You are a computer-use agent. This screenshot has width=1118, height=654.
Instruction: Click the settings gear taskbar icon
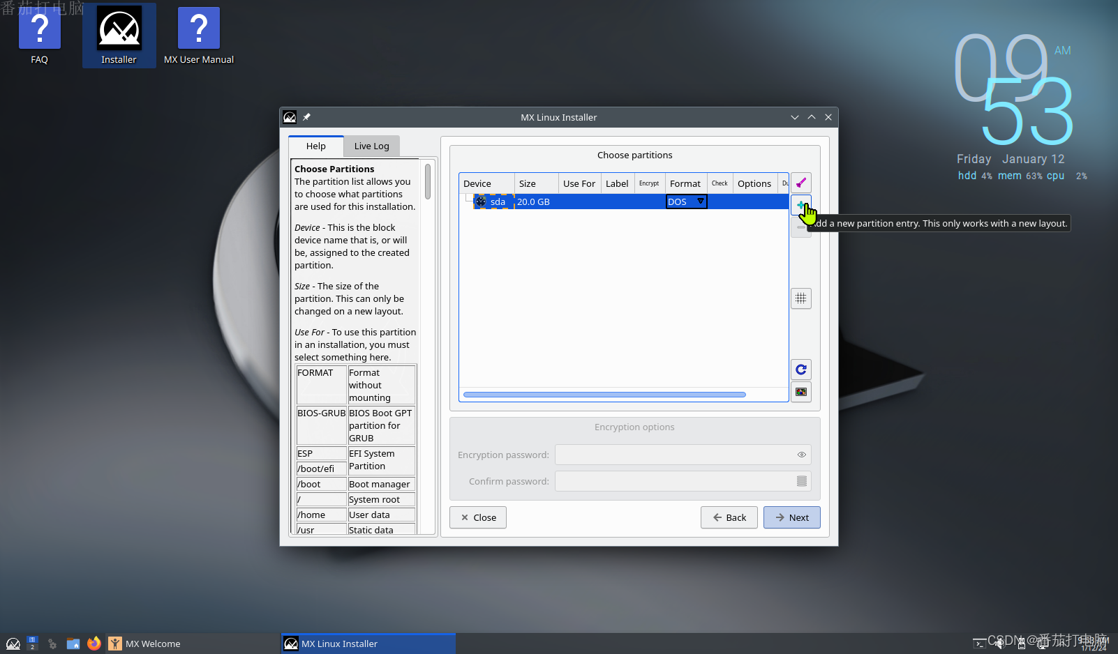[x=52, y=644]
